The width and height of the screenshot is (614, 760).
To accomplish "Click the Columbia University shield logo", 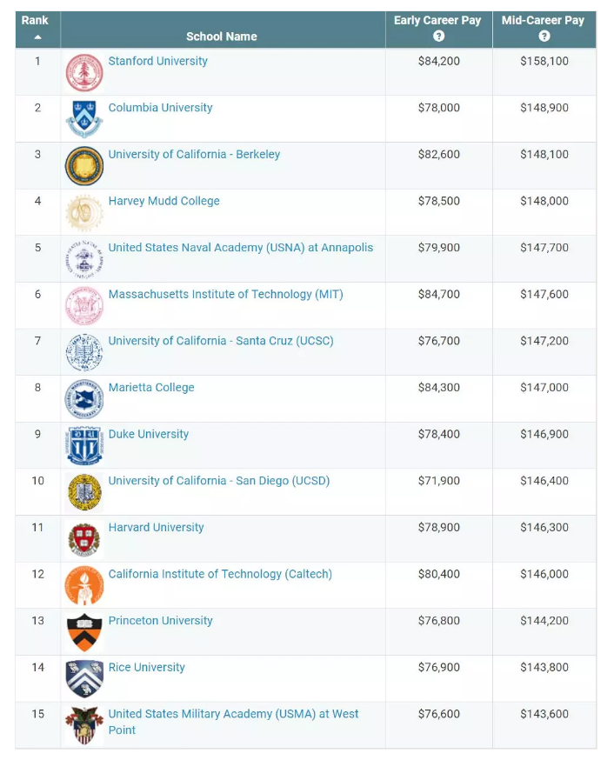I will pos(84,119).
